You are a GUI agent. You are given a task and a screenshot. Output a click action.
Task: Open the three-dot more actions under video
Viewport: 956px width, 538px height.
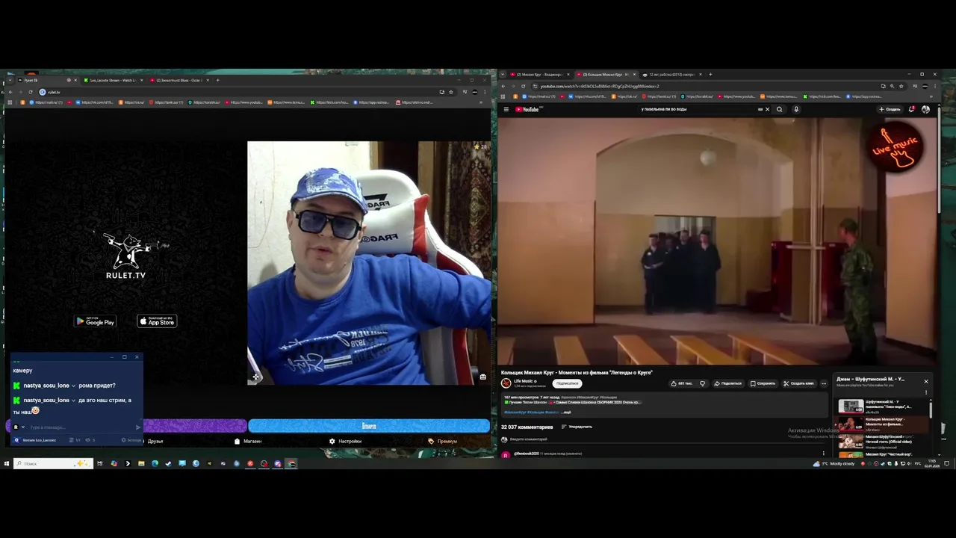coord(824,383)
